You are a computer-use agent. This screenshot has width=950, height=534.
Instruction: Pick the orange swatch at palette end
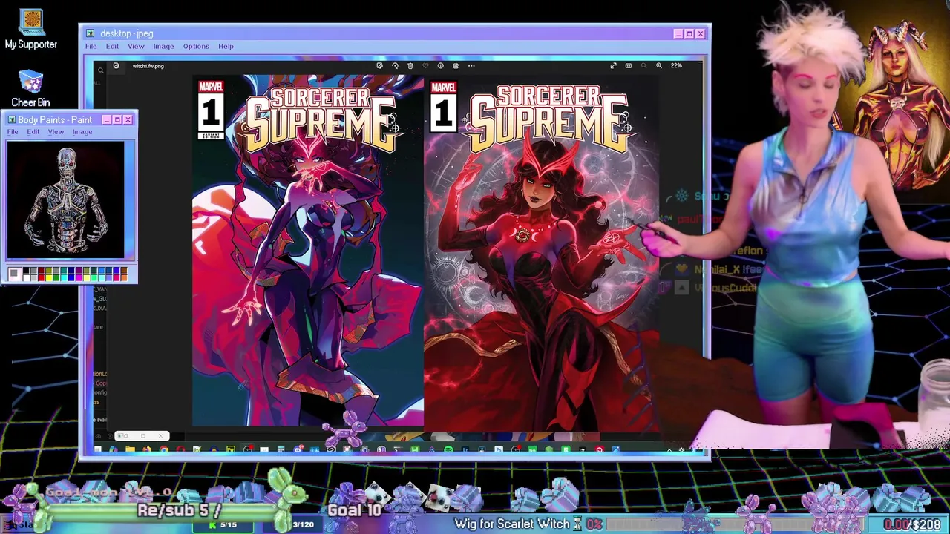124,277
